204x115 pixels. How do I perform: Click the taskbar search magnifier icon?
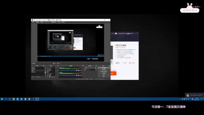point(6,99)
